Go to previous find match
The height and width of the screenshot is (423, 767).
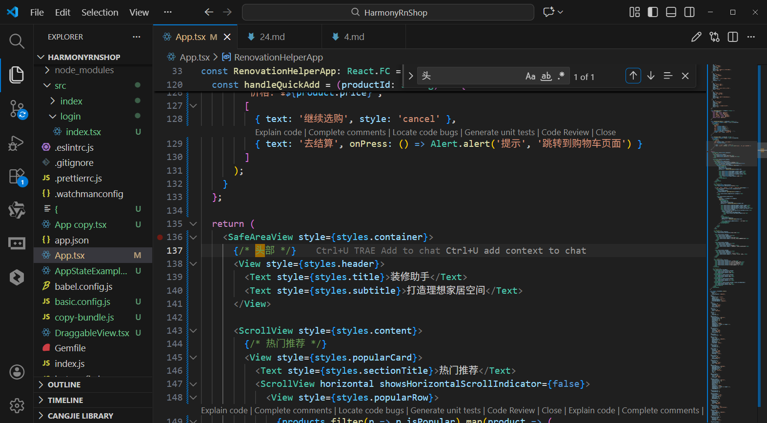click(633, 76)
